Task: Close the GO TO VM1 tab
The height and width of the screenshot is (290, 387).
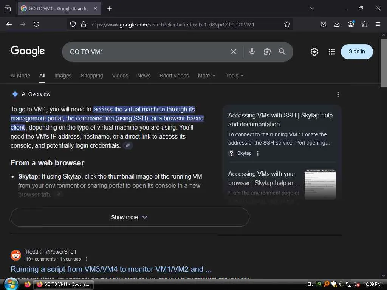Action: pos(95,8)
